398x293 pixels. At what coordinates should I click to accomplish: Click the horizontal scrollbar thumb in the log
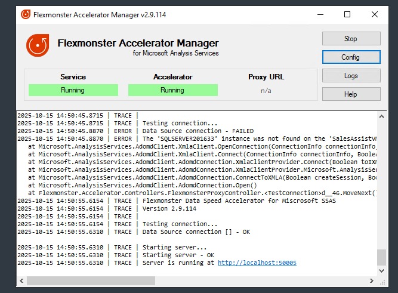point(91,280)
